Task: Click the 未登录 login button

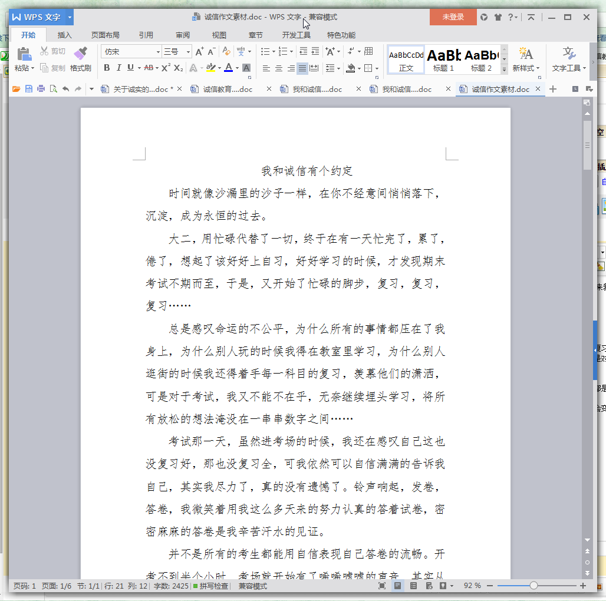Action: tap(453, 17)
